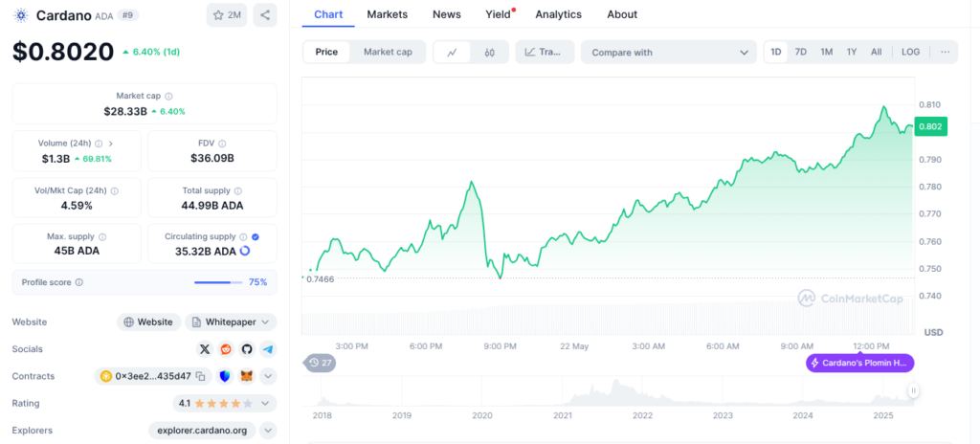Show info tooltip for Circulating supply
This screenshot has height=444, width=980.
pos(242,237)
